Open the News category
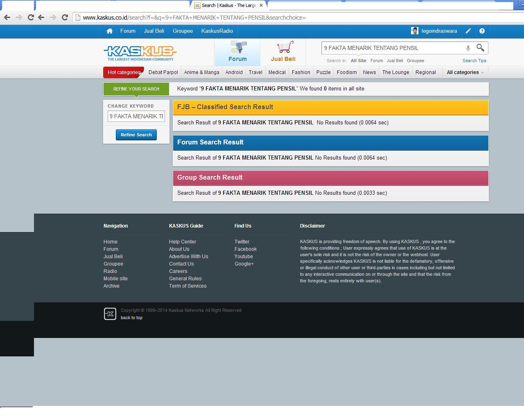This screenshot has height=419, width=524. 369,72
